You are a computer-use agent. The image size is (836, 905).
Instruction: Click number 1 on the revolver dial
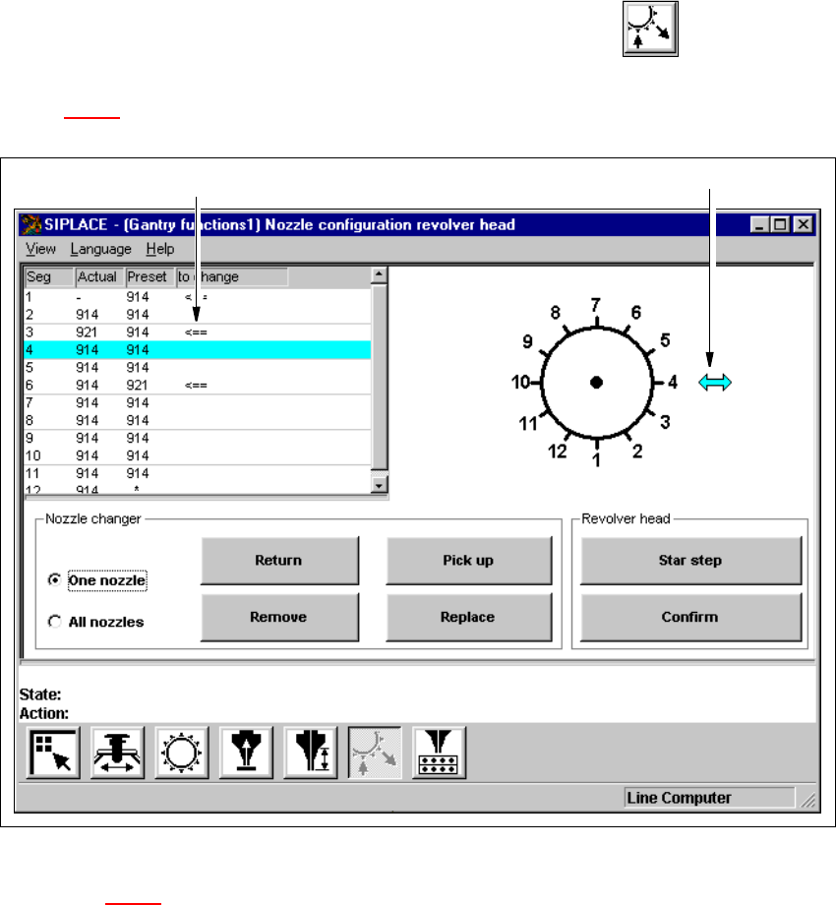click(597, 460)
